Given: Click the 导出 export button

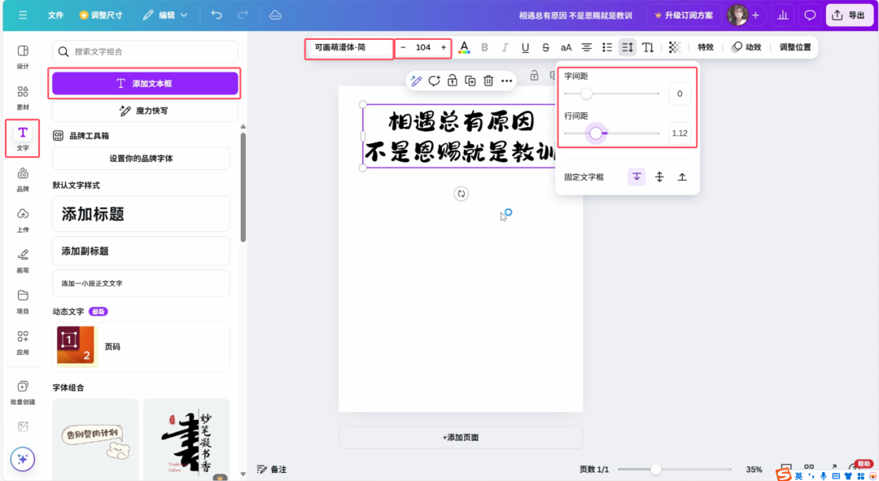Looking at the screenshot, I should click(849, 15).
